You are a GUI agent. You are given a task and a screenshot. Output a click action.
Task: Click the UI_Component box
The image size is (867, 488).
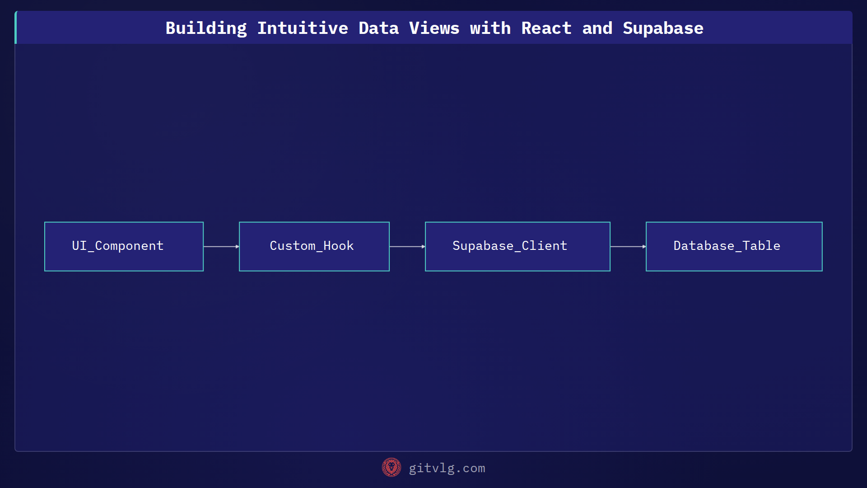124,246
